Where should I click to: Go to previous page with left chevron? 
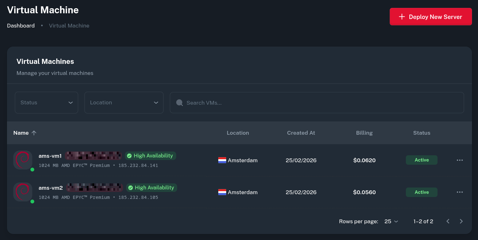point(448,221)
